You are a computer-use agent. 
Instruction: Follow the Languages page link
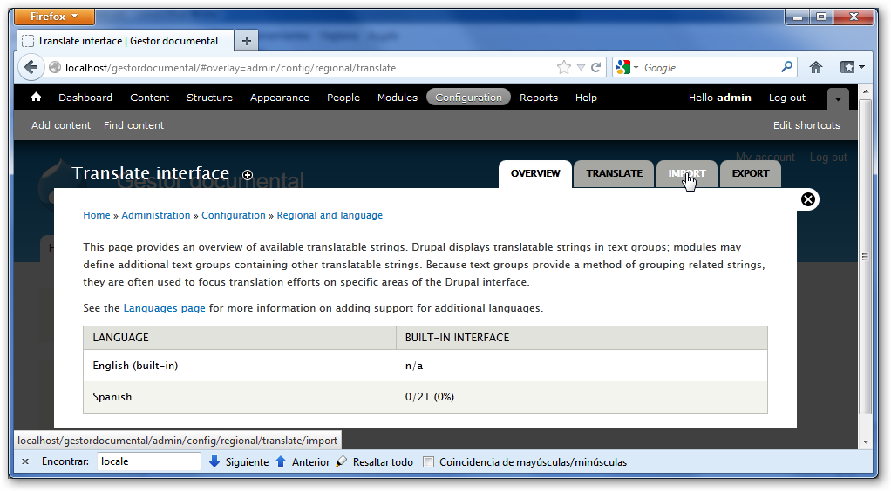(x=164, y=308)
